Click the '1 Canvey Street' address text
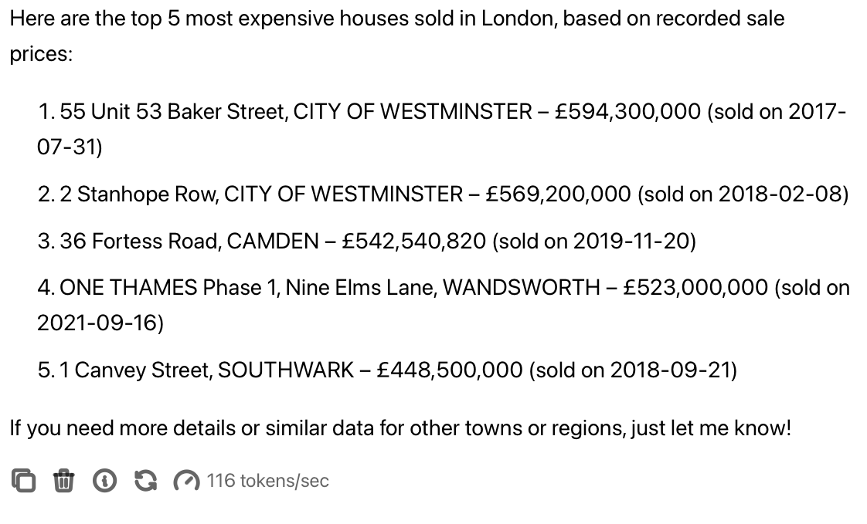The width and height of the screenshot is (867, 524). (134, 370)
